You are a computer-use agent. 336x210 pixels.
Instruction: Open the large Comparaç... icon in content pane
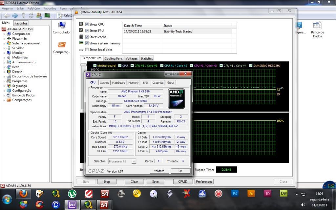[62, 48]
